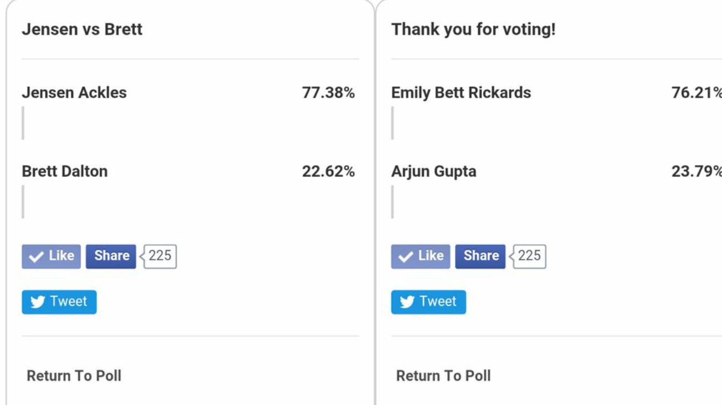Screen dimensions: 722x405
Task: Click the 23.79% vote percentage
Action: (697, 171)
